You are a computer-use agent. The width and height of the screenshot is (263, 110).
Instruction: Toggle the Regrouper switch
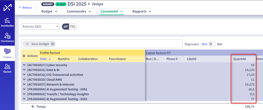212,44
